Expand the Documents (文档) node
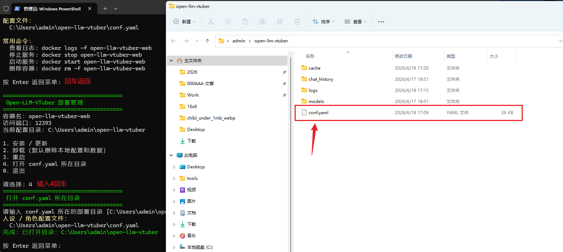The width and height of the screenshot is (563, 252). (x=174, y=213)
